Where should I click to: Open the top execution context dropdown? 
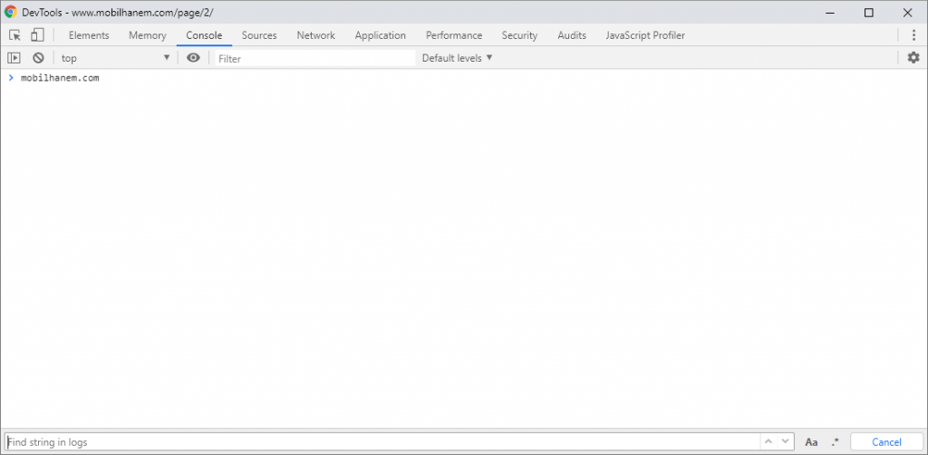(115, 58)
